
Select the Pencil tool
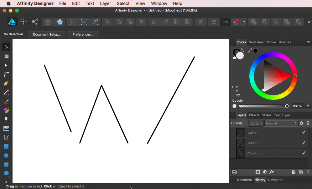tap(6, 92)
